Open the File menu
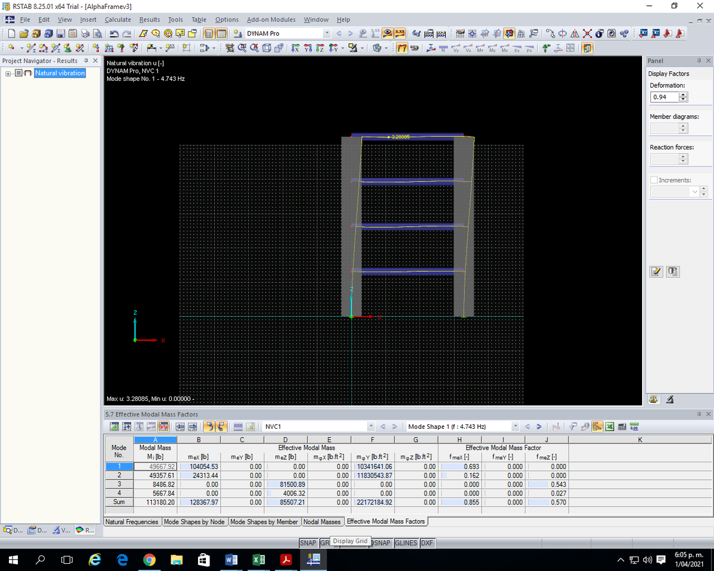The image size is (714, 571). coord(26,20)
